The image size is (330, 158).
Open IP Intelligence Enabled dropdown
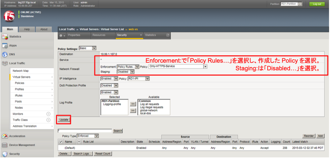pos(109,79)
